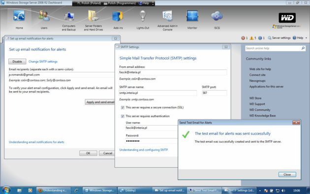This screenshot has width=310, height=194.
Task: Open the WD Store link
Action: (255, 98)
